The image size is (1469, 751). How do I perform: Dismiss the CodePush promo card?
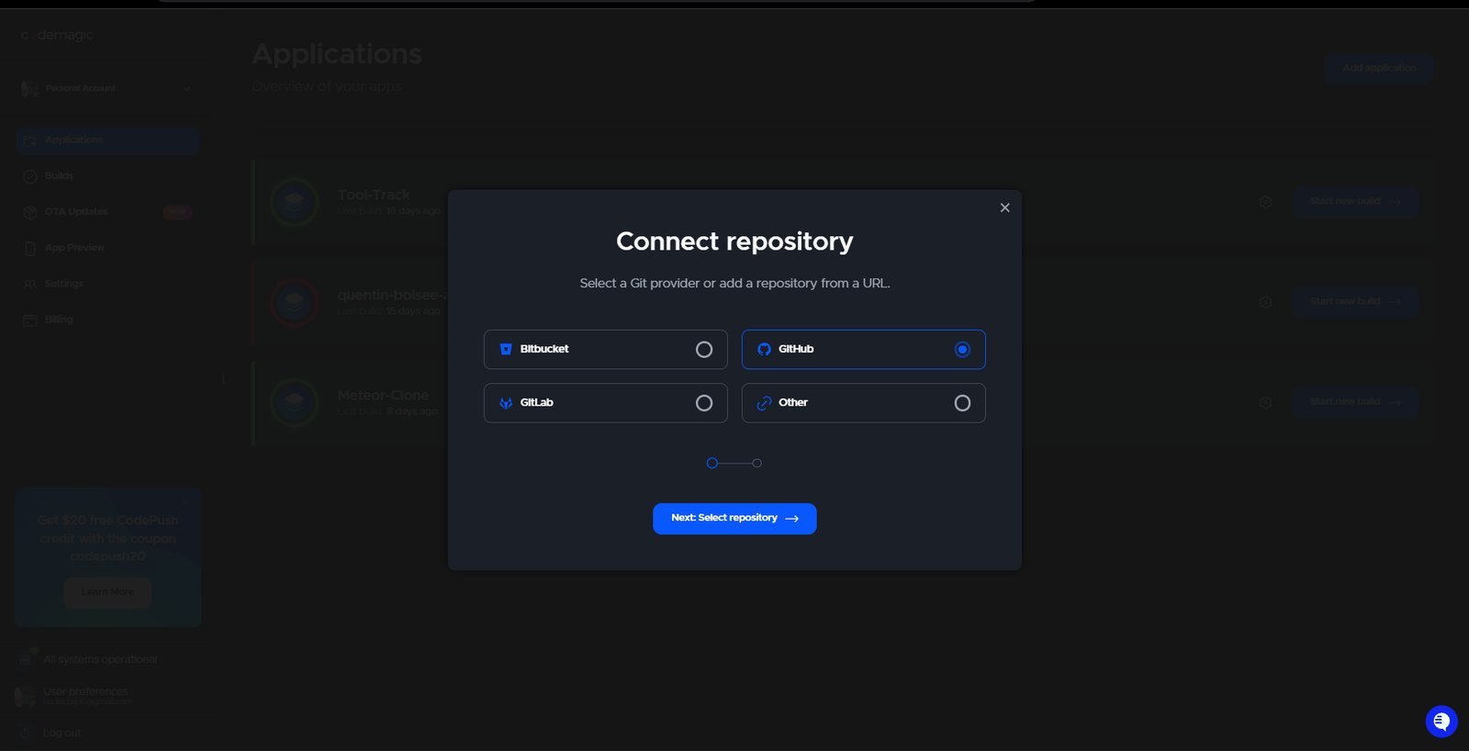(x=185, y=502)
